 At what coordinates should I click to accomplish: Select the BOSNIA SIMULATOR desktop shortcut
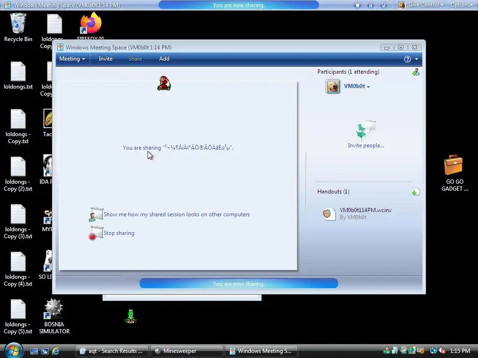[x=54, y=317]
